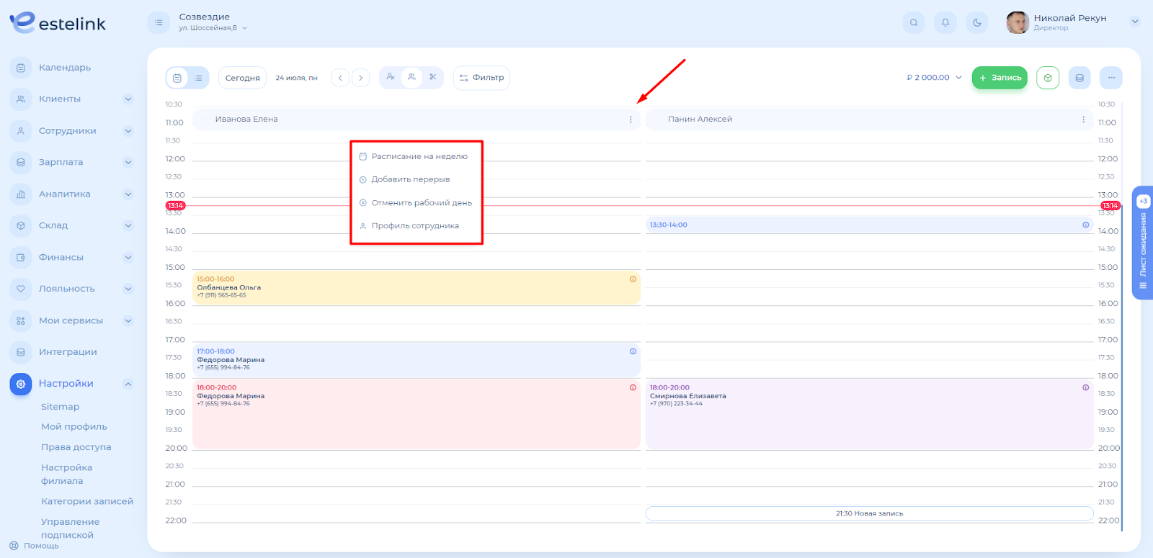Image resolution: width=1153 pixels, height=558 pixels.
Task: Toggle dark mode with moon icon
Action: click(x=976, y=22)
